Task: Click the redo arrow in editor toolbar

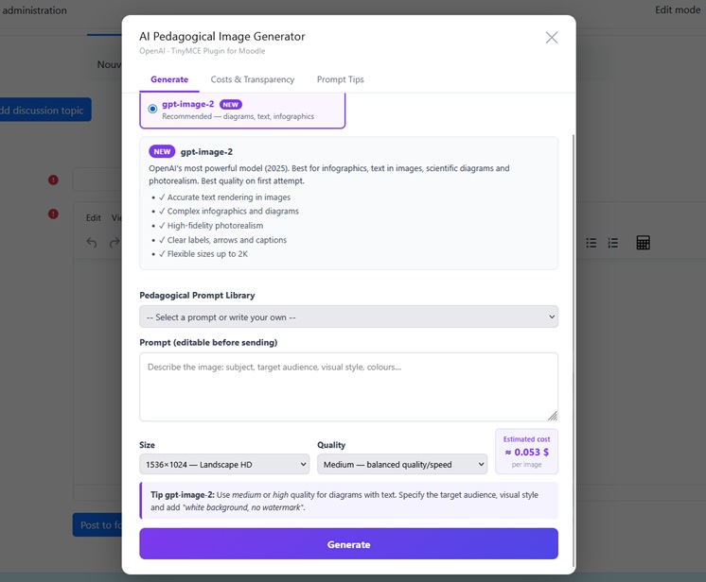Action: (x=115, y=243)
